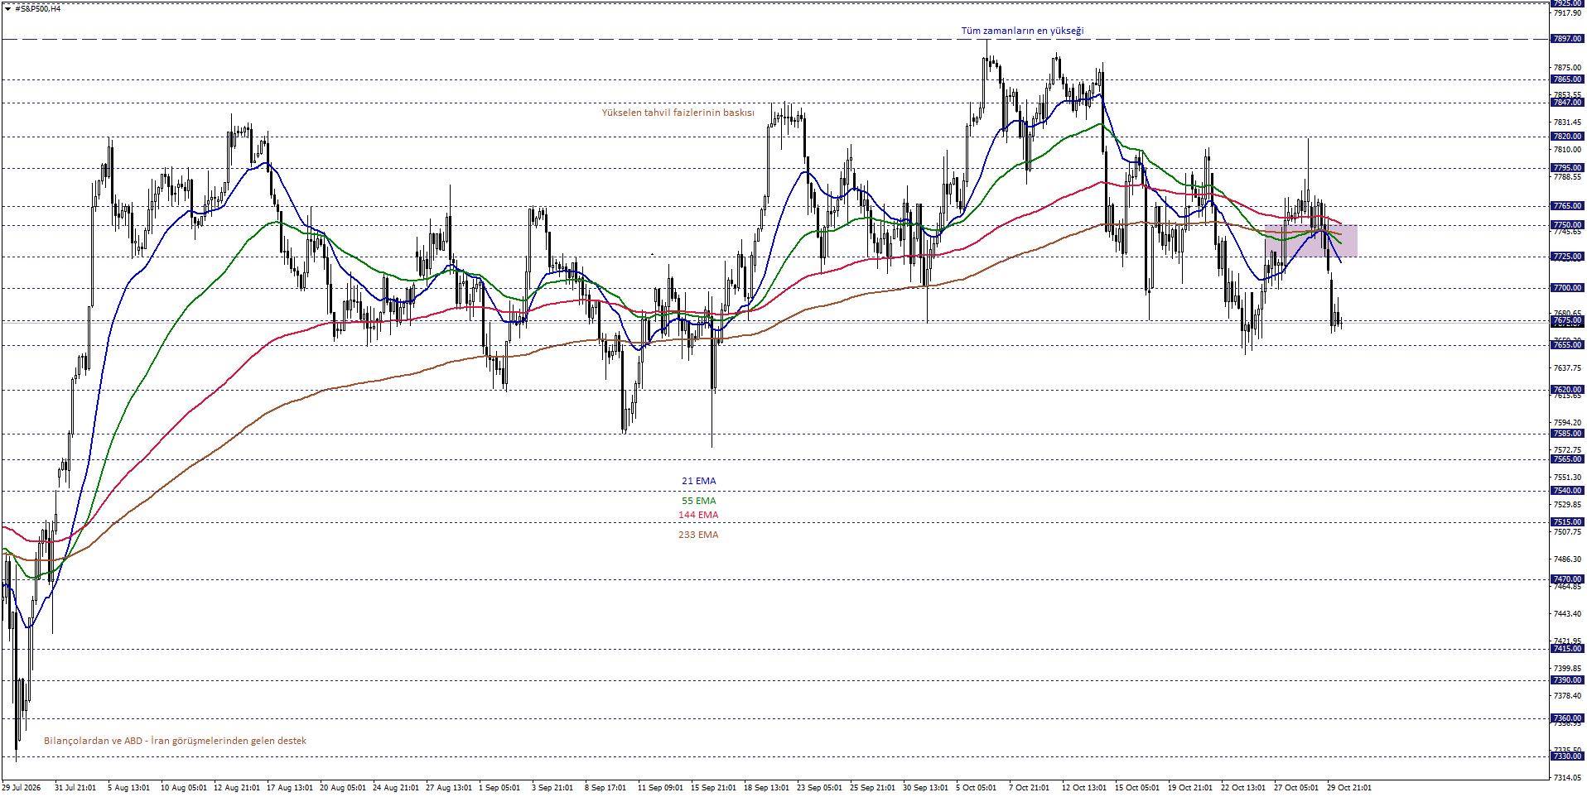Select the '5 Oct 05:01' time axis label

pyautogui.click(x=976, y=788)
